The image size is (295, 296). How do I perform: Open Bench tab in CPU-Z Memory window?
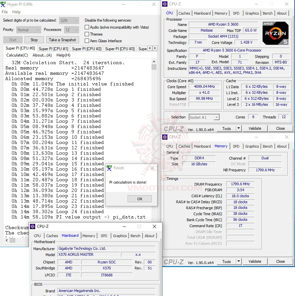tap(268, 146)
